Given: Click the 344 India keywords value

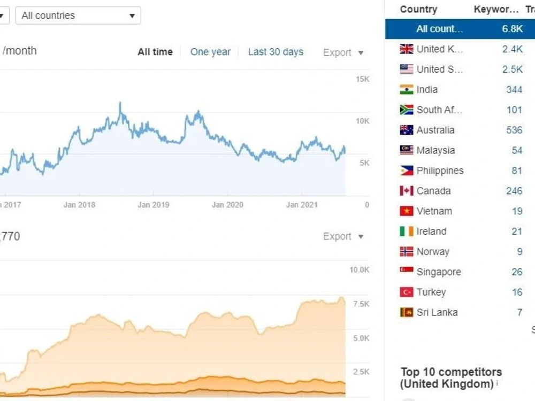Looking at the screenshot, I should pos(514,89).
